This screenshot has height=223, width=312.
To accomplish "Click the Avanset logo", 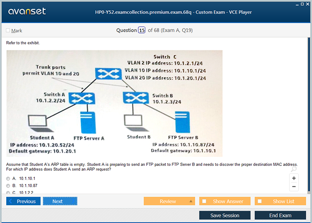I will click(27, 12).
